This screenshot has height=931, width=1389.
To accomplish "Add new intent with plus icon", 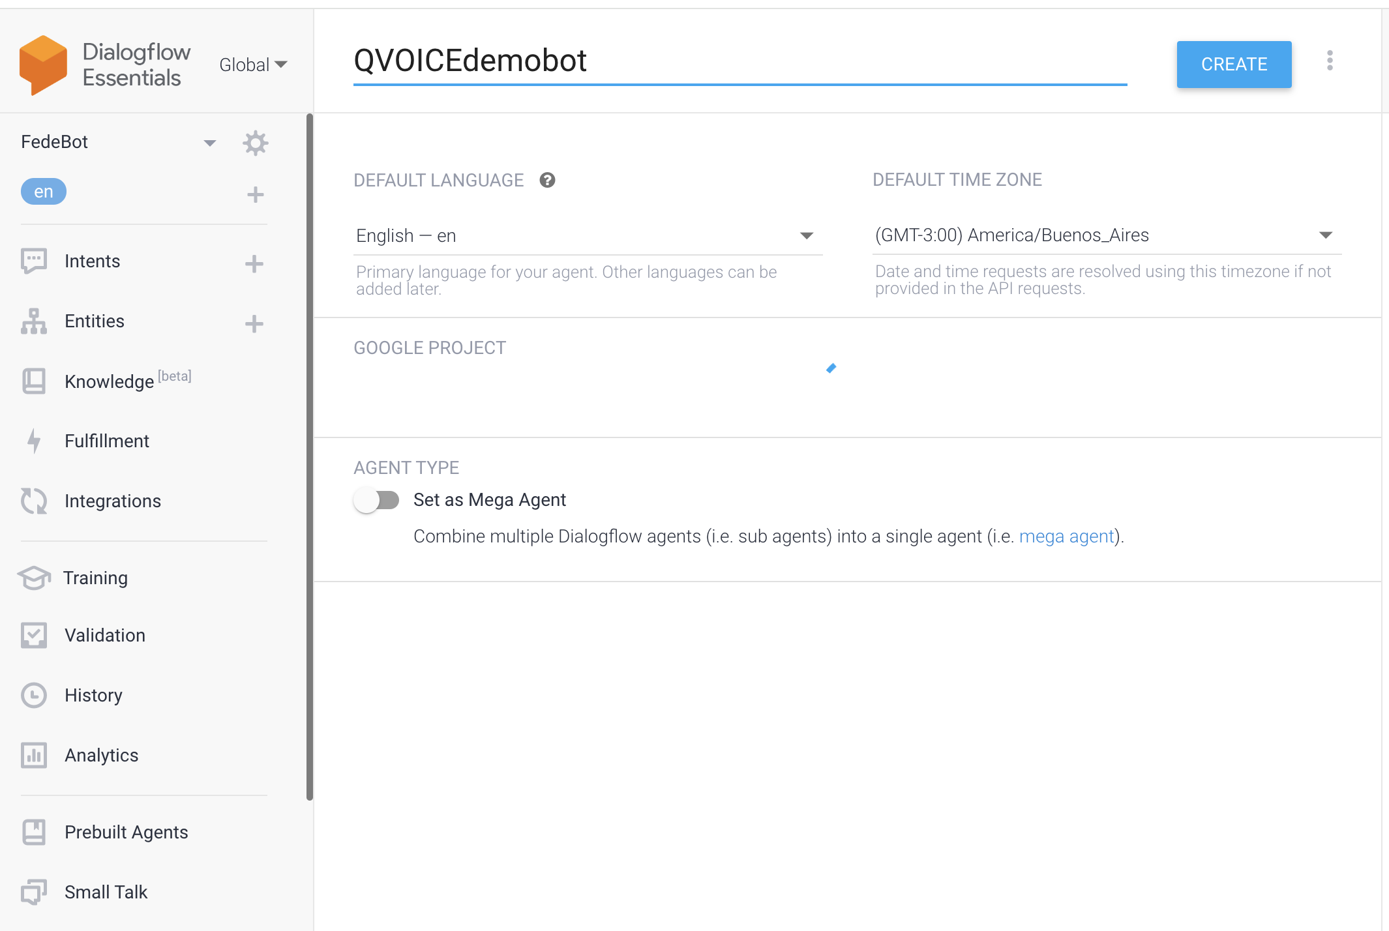I will click(x=254, y=264).
